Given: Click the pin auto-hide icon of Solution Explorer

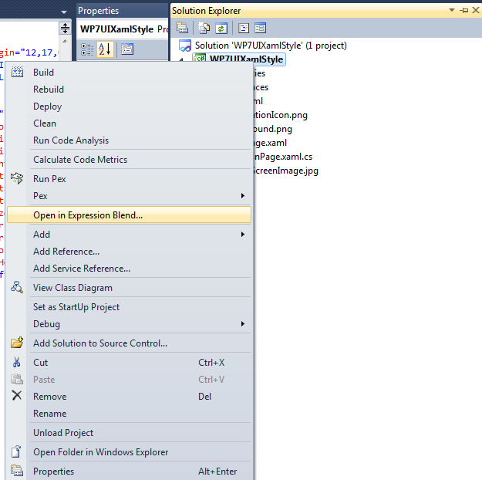Looking at the screenshot, I should [x=464, y=11].
